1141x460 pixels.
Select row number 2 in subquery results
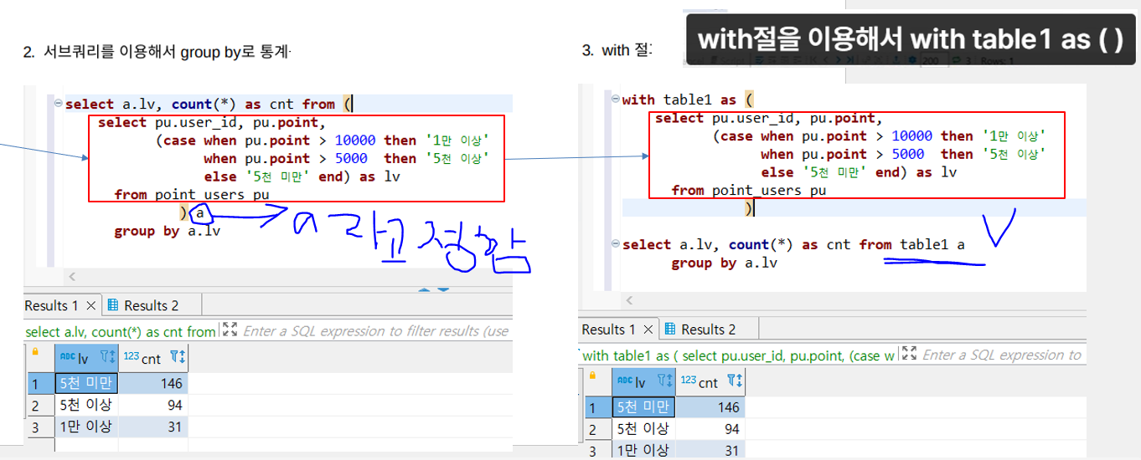[39, 405]
